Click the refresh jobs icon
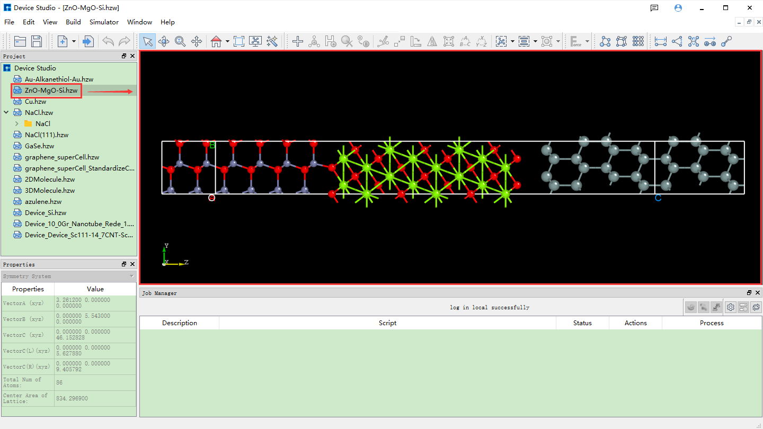Image resolution: width=763 pixels, height=429 pixels. [756, 307]
